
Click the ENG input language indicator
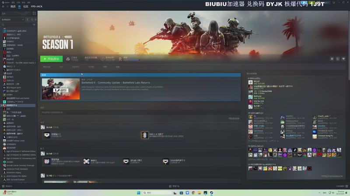[325, 193]
